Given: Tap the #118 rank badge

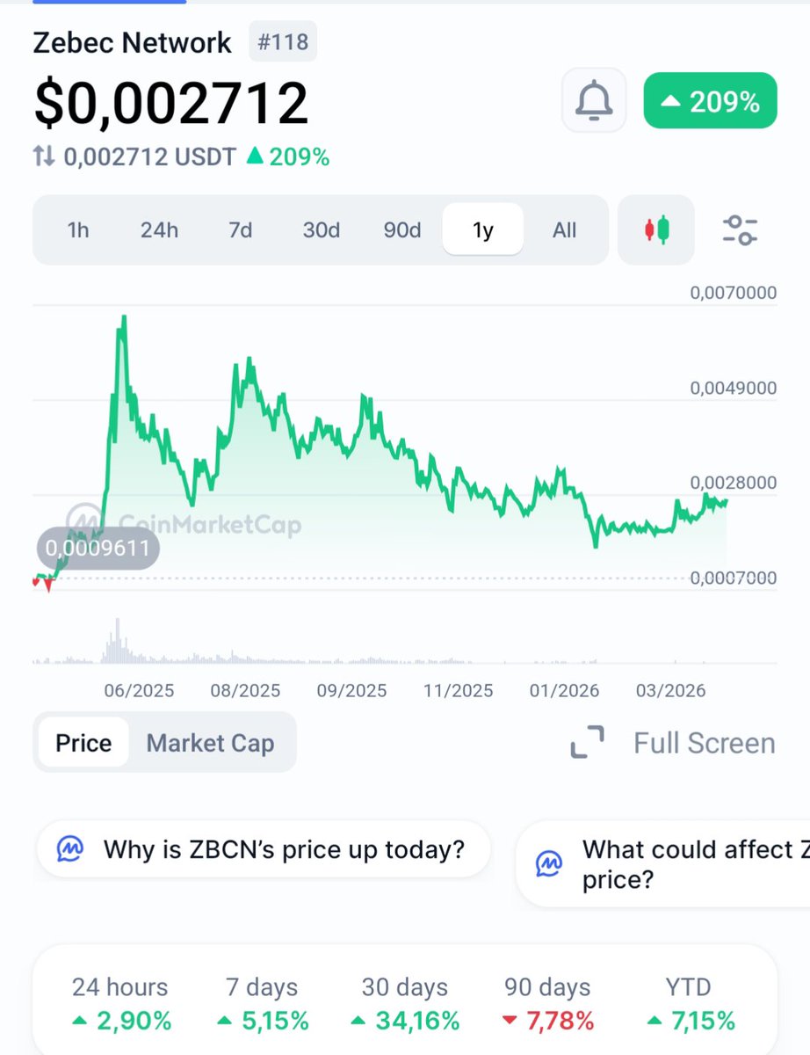Looking at the screenshot, I should click(x=282, y=41).
